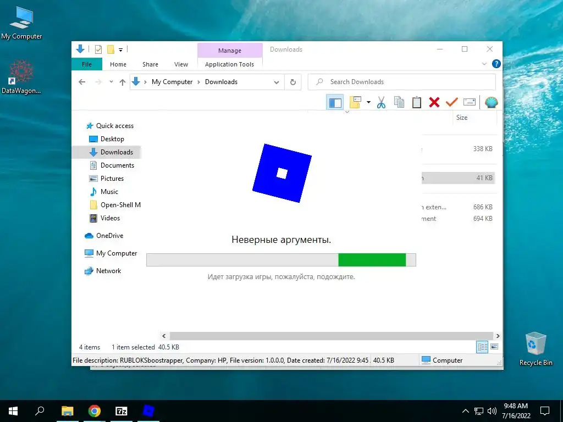Screen dimensions: 563x422
Task: Select Network in navigation pane
Action: coord(108,271)
